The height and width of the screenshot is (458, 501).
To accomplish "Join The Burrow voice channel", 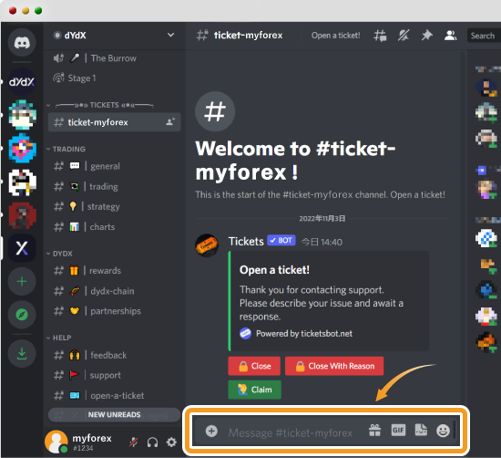I will 114,58.
